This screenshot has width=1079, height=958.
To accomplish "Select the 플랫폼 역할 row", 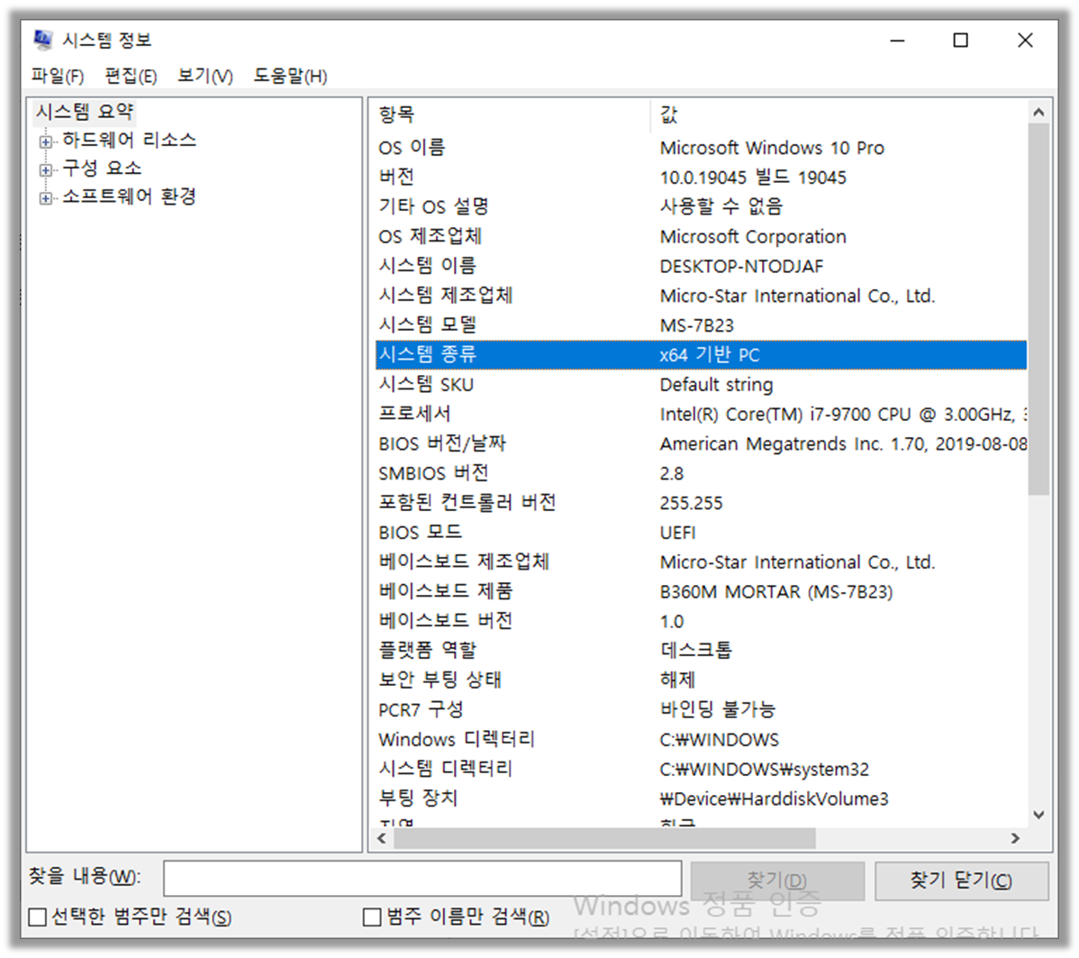I will pyautogui.click(x=702, y=652).
